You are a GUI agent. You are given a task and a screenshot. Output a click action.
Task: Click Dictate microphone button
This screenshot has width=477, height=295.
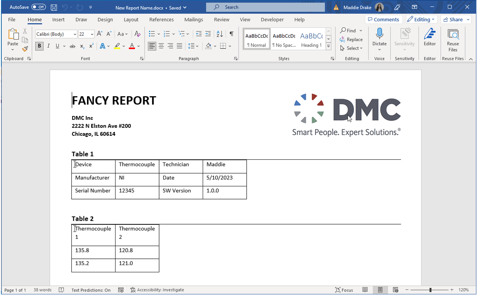pos(379,37)
